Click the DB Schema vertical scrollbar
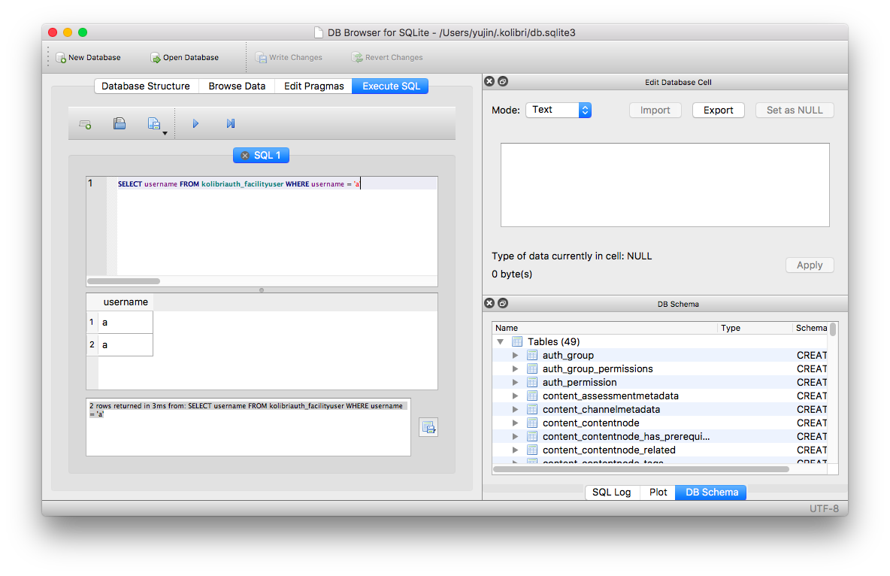Viewport: 890px width, 576px height. (833, 330)
